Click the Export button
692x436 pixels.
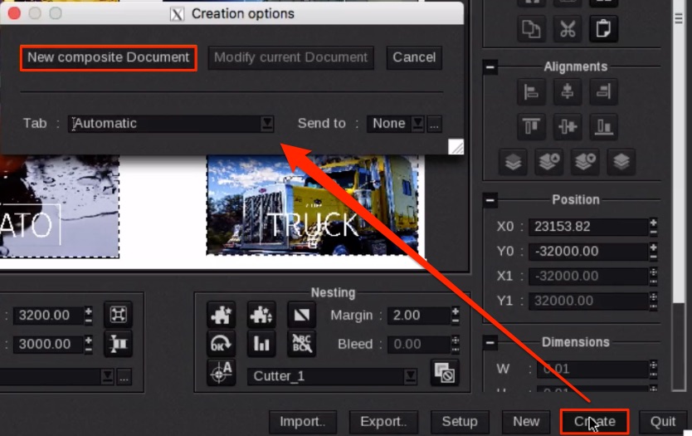pos(381,421)
